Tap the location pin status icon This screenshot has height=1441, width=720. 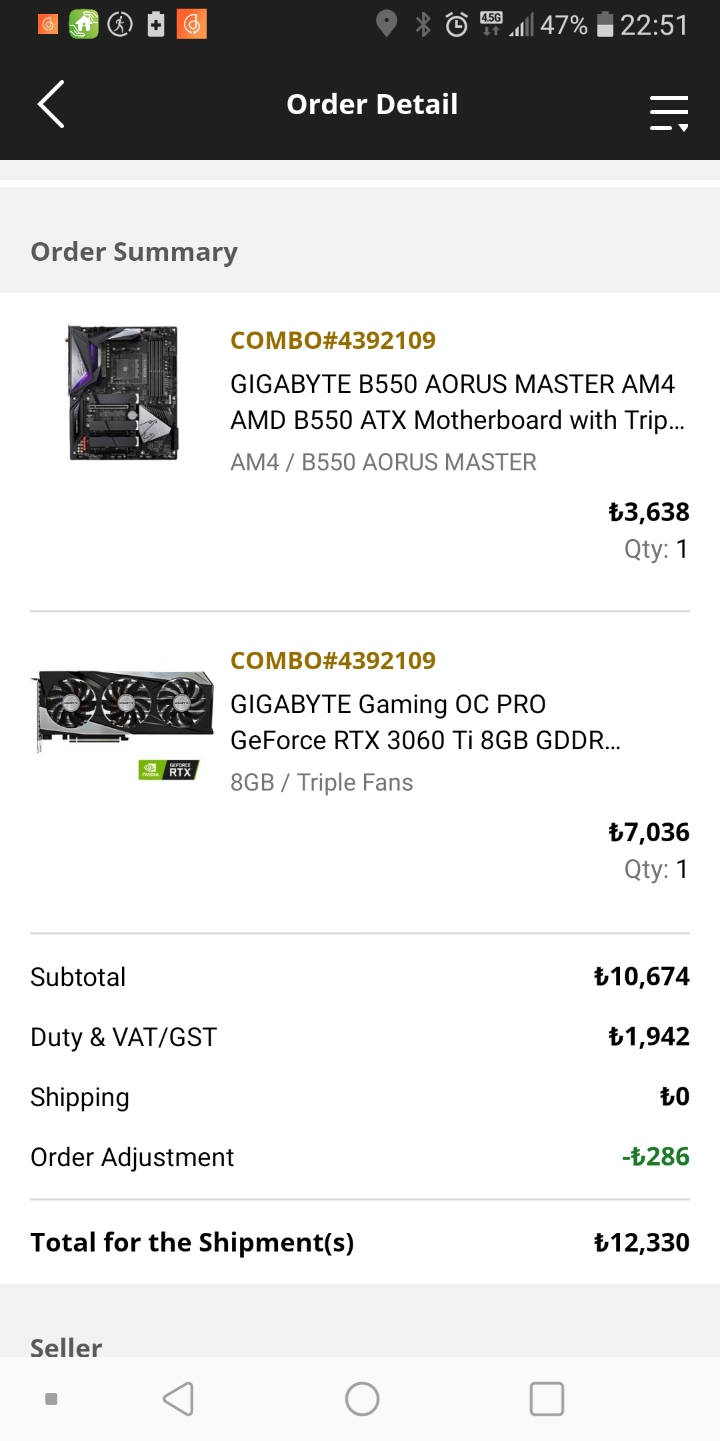click(387, 24)
